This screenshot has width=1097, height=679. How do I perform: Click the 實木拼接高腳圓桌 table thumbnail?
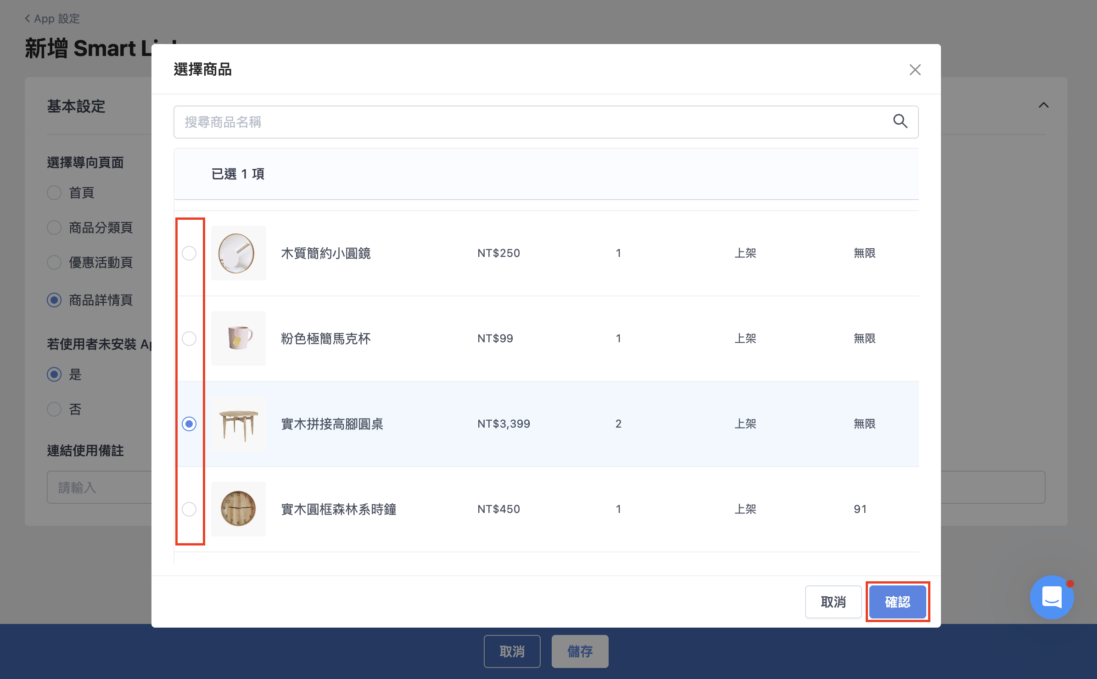pos(238,424)
